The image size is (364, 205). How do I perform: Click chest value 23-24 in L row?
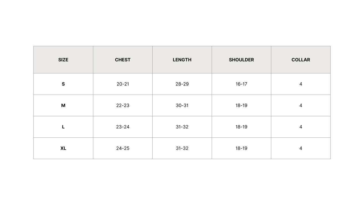123,127
